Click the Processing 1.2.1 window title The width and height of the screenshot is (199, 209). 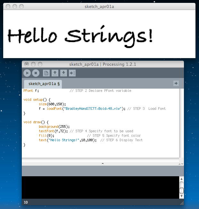click(x=103, y=65)
